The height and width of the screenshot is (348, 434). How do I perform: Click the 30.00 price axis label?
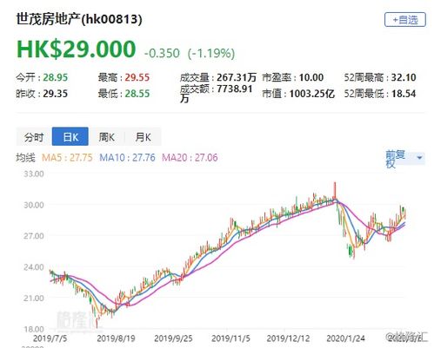pyautogui.click(x=34, y=205)
